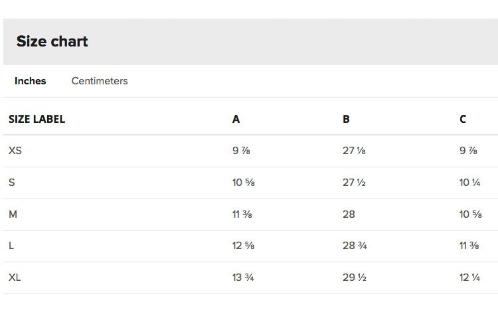Click the Size chart heading
498x332 pixels.
pyautogui.click(x=52, y=41)
